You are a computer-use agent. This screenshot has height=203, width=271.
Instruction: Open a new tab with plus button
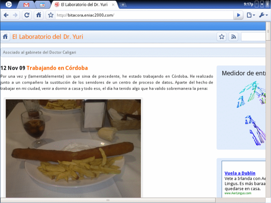coord(123,5)
